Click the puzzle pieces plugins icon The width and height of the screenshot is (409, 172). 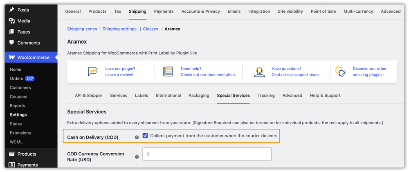pyautogui.click(x=340, y=71)
